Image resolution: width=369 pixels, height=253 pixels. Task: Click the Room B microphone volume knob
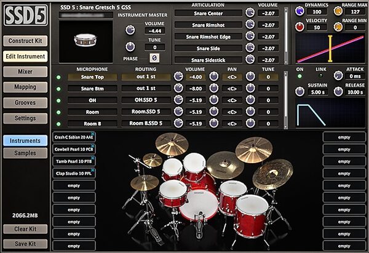(x=178, y=123)
